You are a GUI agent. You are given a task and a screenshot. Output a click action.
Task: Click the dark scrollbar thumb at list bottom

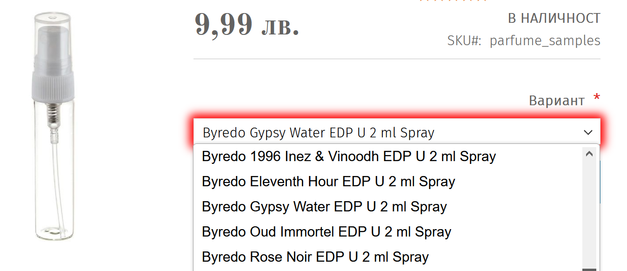pos(589,269)
